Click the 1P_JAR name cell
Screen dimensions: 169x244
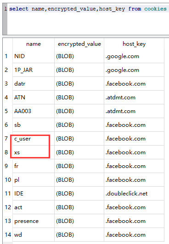click(x=34, y=70)
